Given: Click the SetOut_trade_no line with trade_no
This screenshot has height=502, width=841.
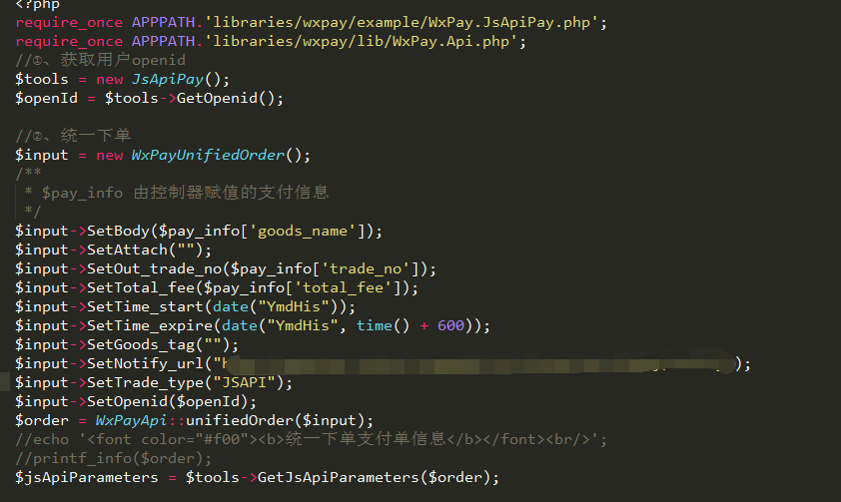Looking at the screenshot, I should [x=226, y=268].
